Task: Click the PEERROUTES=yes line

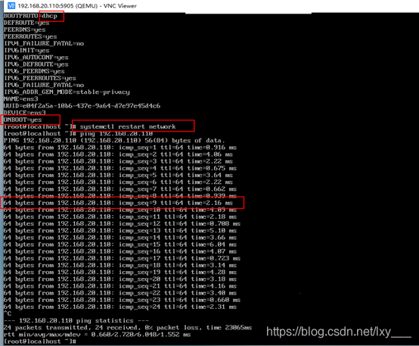Action: (30, 36)
